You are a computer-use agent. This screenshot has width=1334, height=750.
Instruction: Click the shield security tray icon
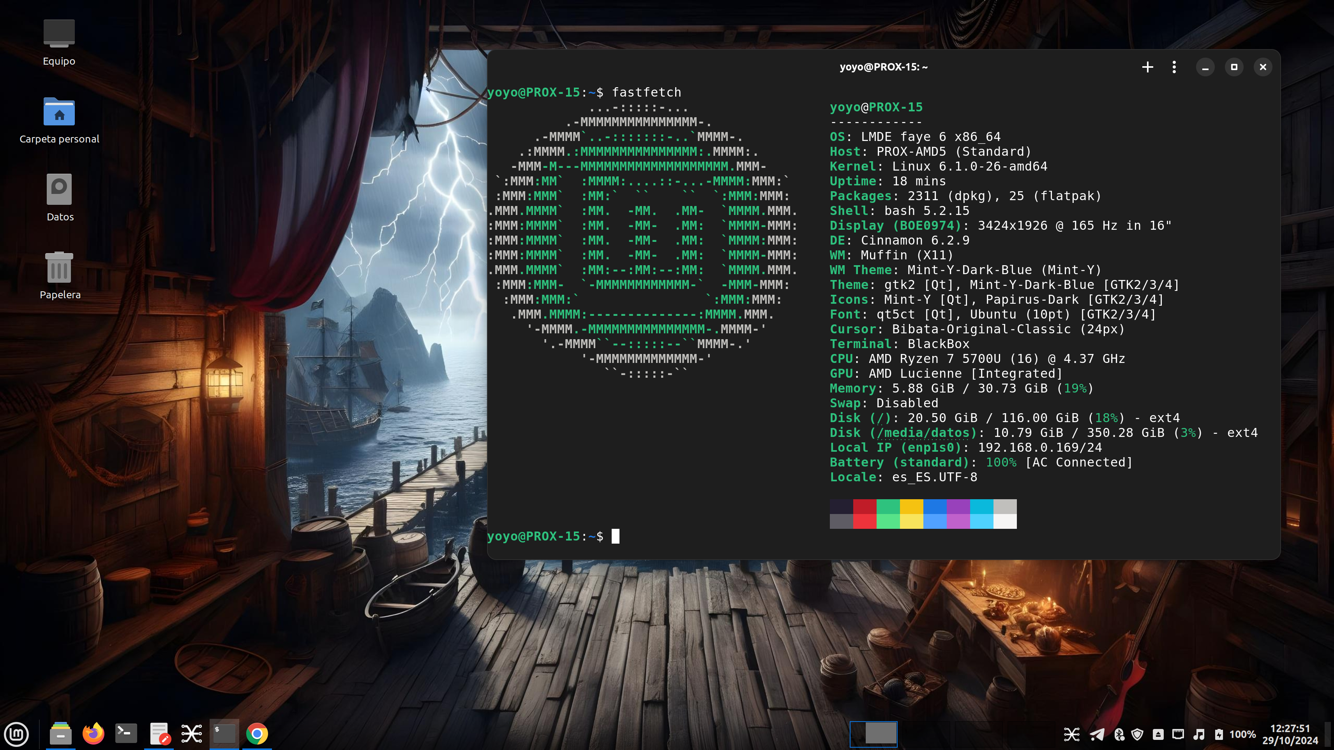tap(1137, 734)
